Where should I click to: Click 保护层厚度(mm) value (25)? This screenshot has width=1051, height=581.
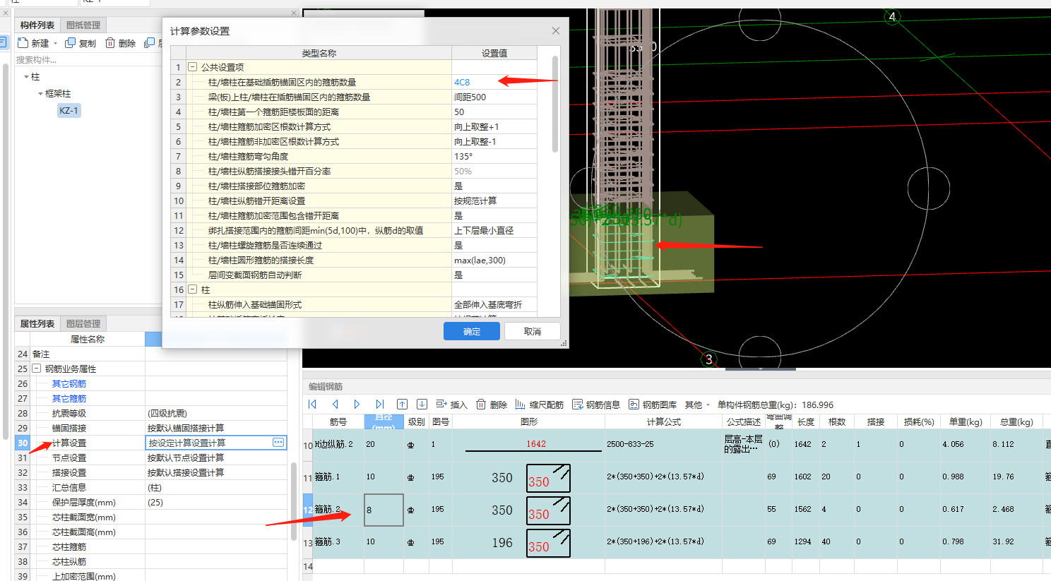[215, 502]
